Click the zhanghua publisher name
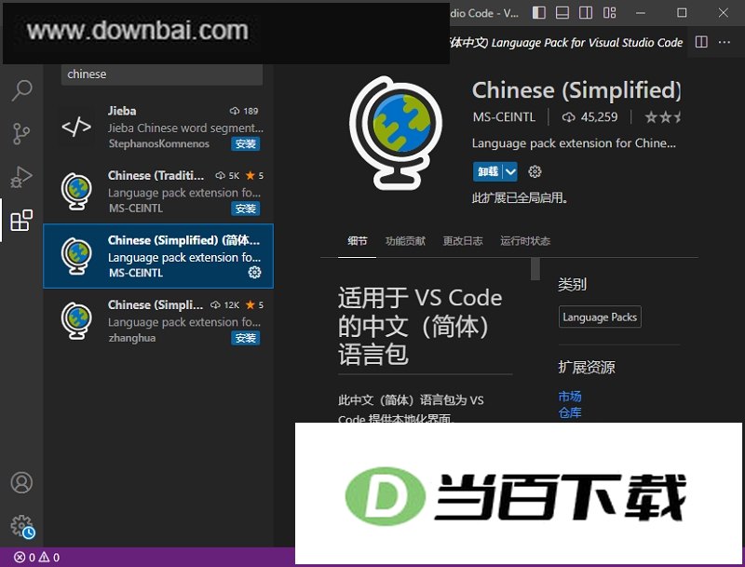The height and width of the screenshot is (567, 745). (132, 338)
